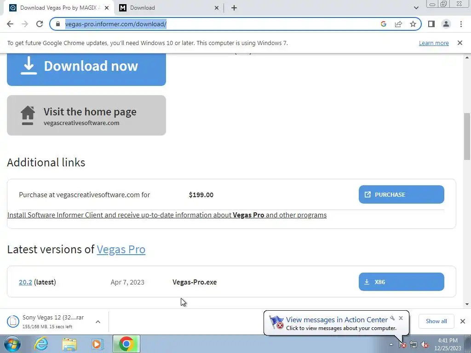Launch Internet Explorer from the taskbar
471x353 pixels.
(x=40, y=344)
